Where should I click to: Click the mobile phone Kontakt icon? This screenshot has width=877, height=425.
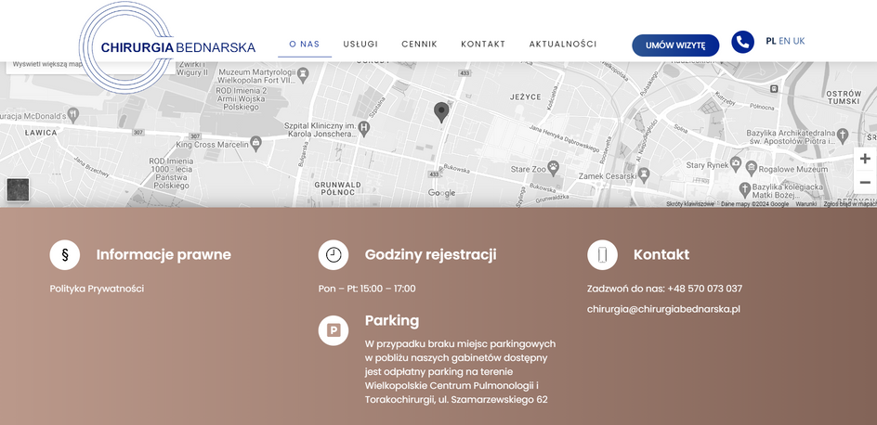click(602, 254)
